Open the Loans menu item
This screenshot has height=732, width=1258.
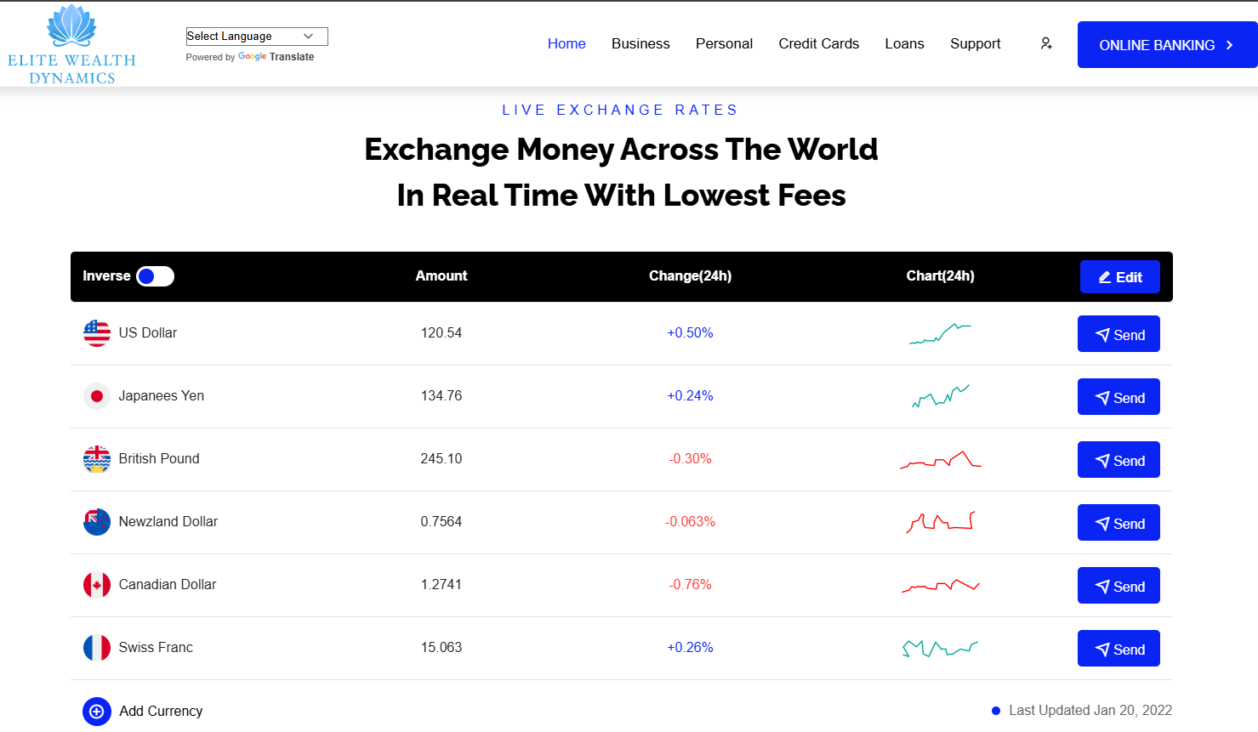pyautogui.click(x=904, y=43)
